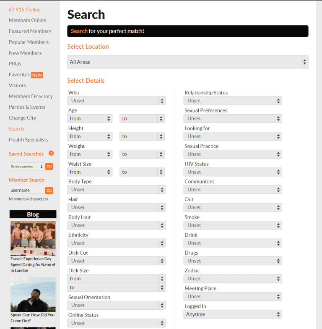Click the plus icon beside Saved Searches

tap(51, 153)
